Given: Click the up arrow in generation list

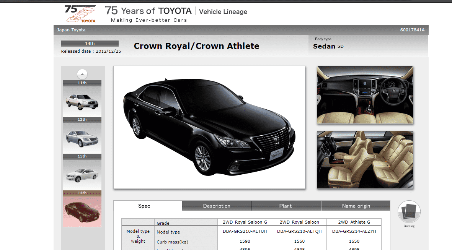Looking at the screenshot, I should 82,74.
